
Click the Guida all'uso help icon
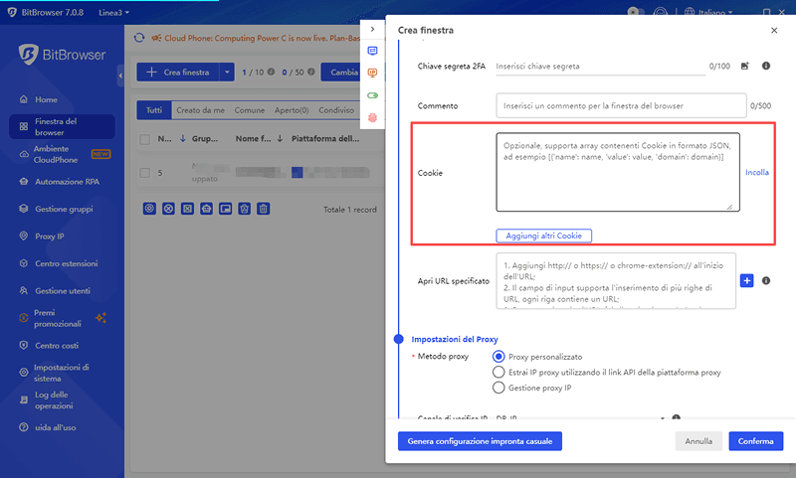click(x=23, y=427)
